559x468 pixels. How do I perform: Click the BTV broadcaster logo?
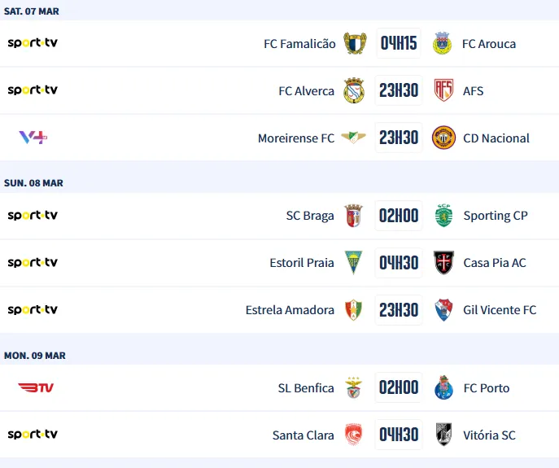(35, 388)
